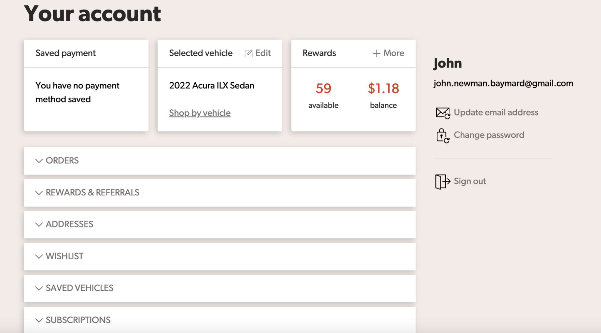Open the Change password link
Viewport: 601px width, 333px height.
point(489,135)
